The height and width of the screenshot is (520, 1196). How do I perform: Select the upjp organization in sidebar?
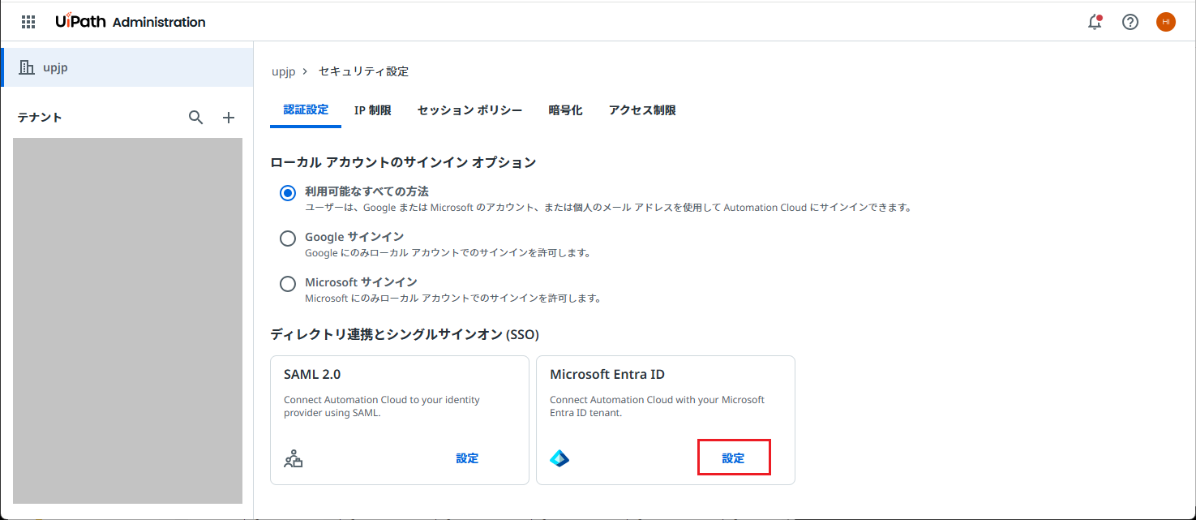point(127,67)
